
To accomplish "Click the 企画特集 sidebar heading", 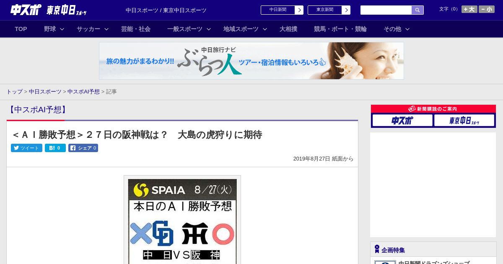I will coord(393,250).
